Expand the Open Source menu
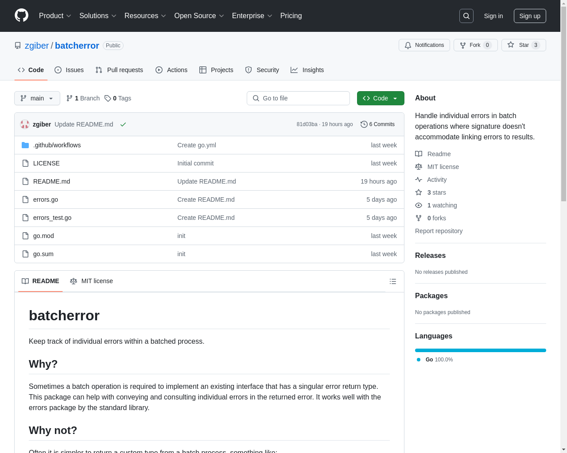The height and width of the screenshot is (453, 567). coord(199,16)
